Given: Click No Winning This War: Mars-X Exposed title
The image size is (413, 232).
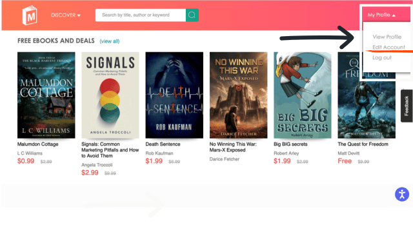Looking at the screenshot, I should click(233, 147).
